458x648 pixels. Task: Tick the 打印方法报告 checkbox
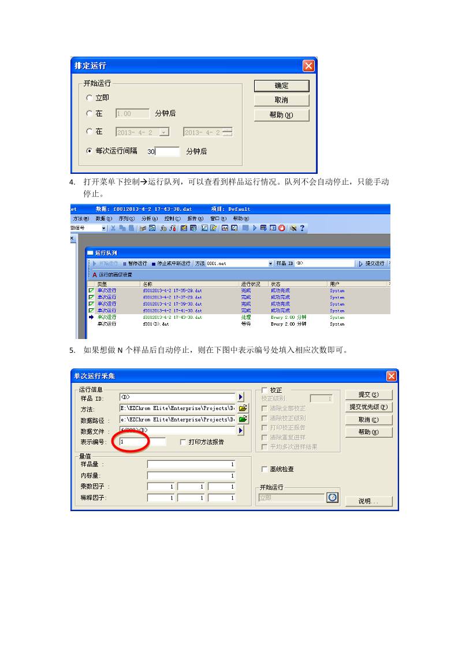(183, 442)
